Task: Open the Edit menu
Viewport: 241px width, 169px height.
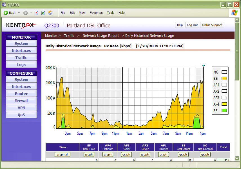Action: click(72, 13)
